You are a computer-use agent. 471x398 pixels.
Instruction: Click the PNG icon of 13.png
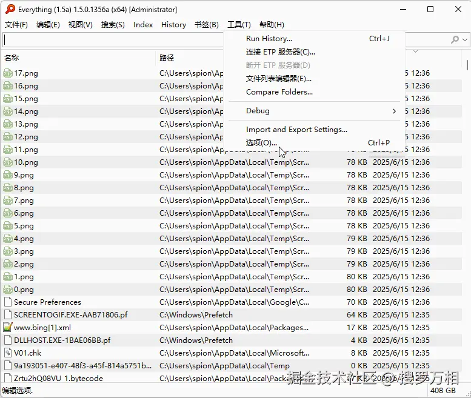click(x=8, y=124)
